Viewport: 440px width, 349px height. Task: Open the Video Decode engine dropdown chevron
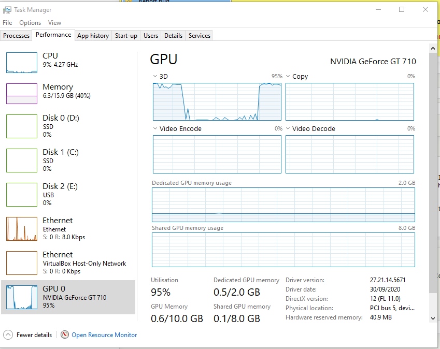click(288, 128)
